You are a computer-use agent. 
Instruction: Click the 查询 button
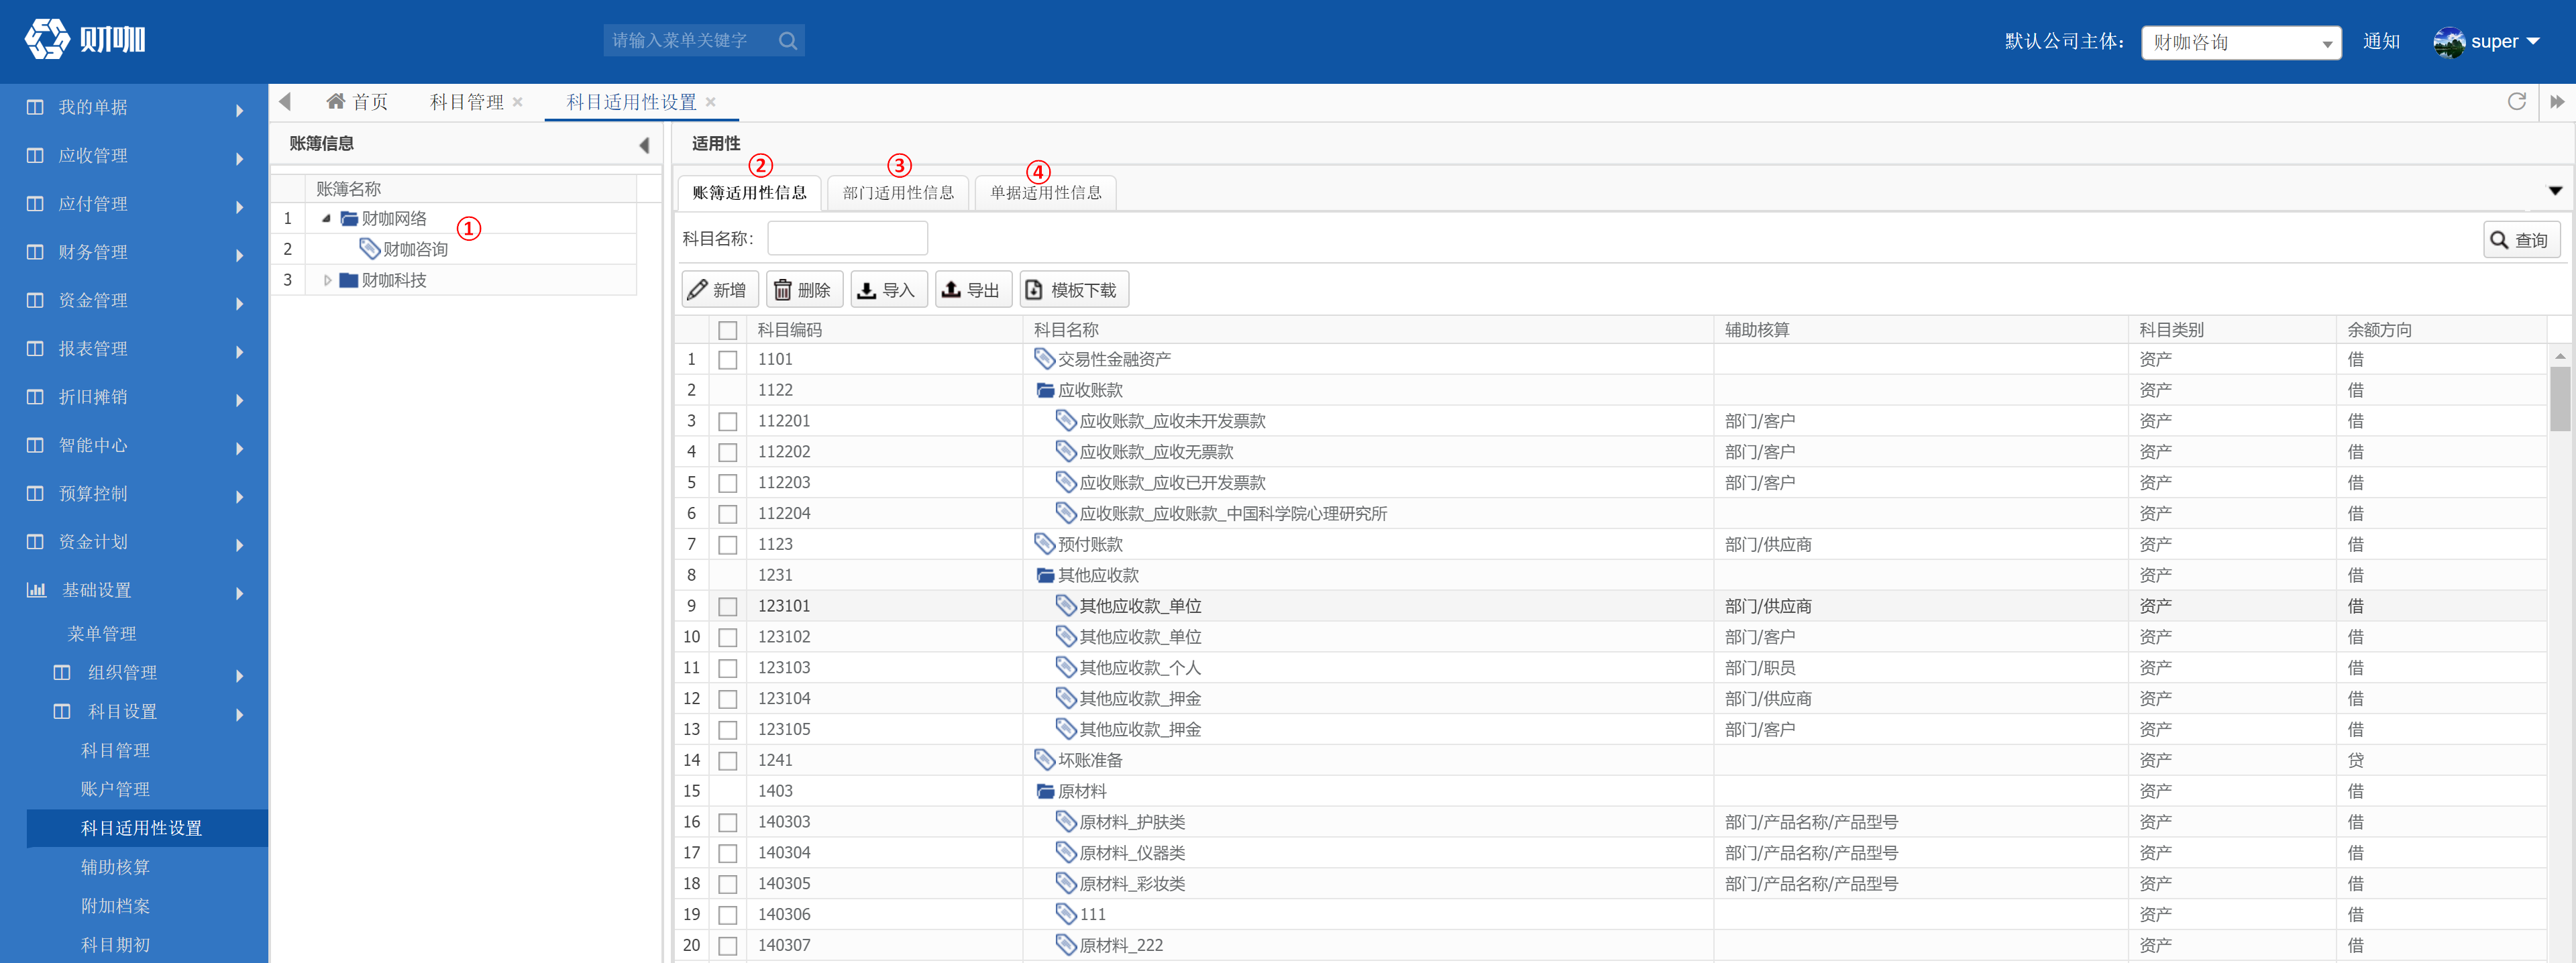tap(2521, 240)
